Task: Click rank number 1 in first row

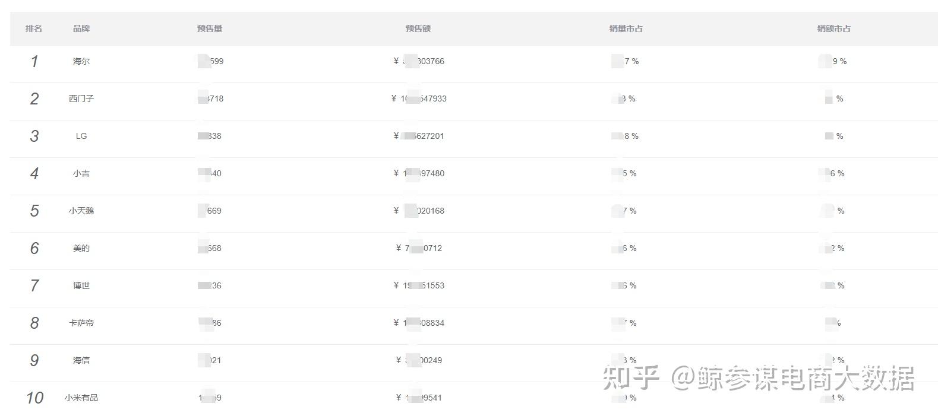Action: click(34, 61)
